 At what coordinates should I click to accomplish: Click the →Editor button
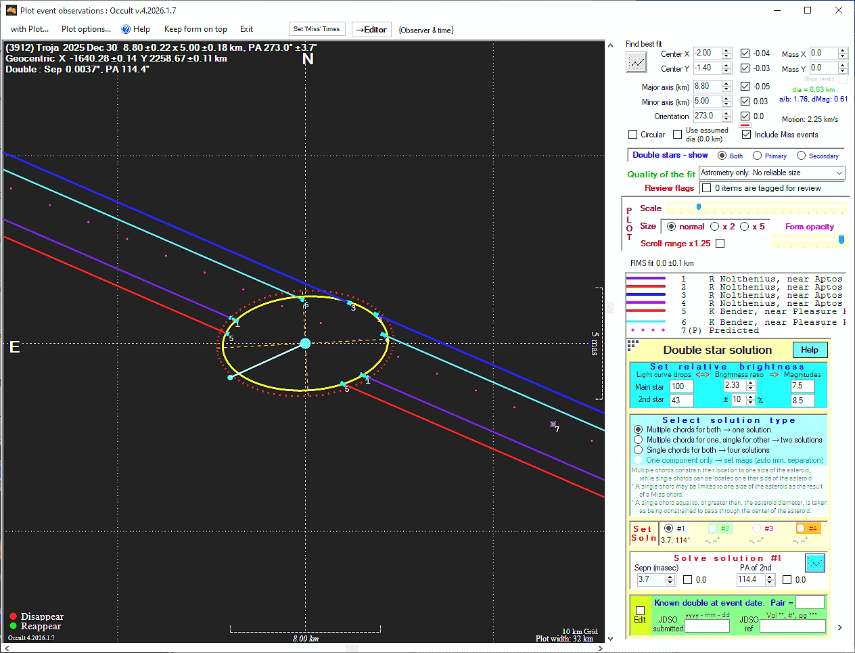(x=371, y=30)
